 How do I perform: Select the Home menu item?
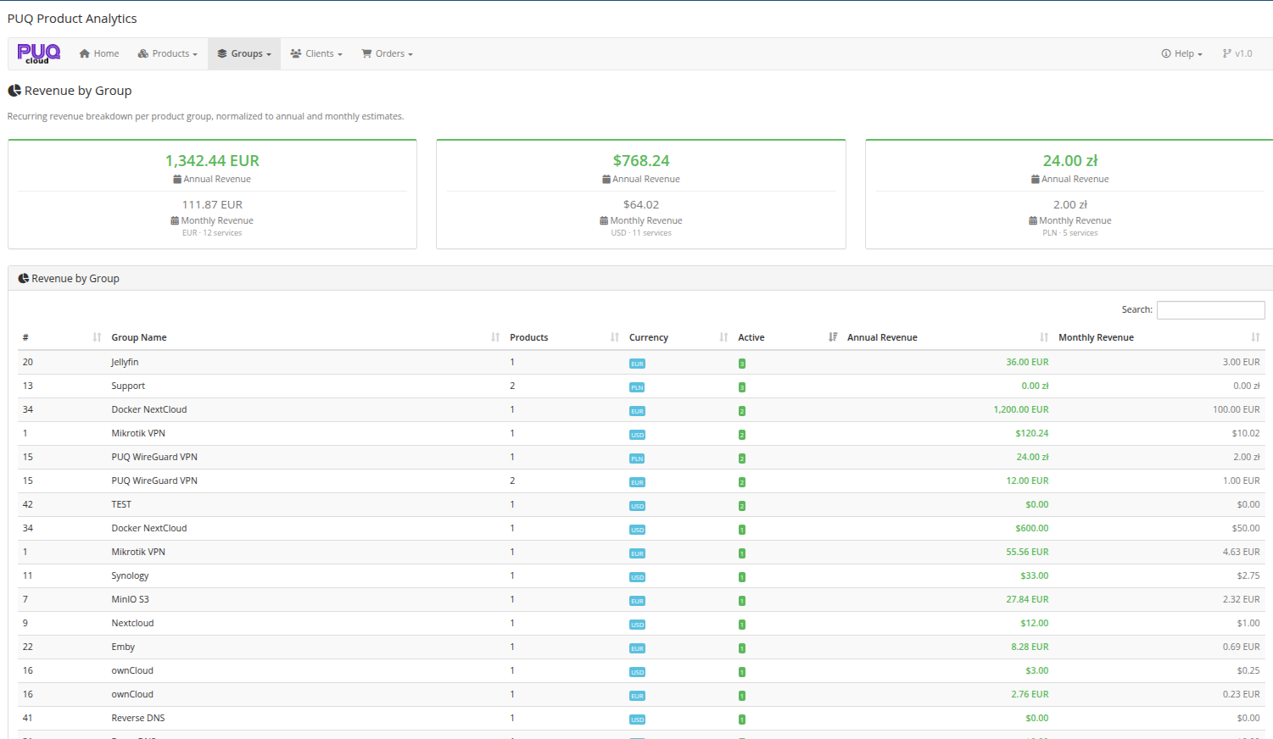pyautogui.click(x=98, y=53)
